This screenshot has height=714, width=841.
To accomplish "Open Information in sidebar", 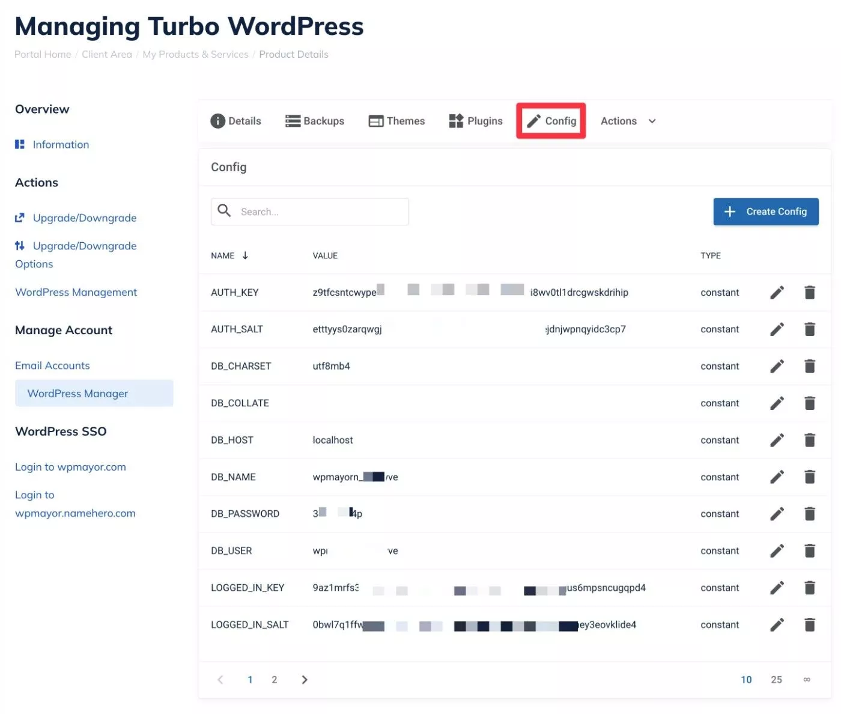I will [x=52, y=144].
